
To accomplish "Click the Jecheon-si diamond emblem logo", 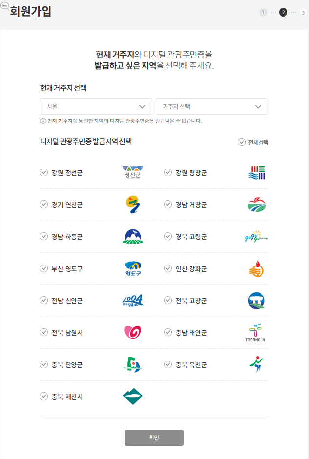I will pyautogui.click(x=133, y=397).
